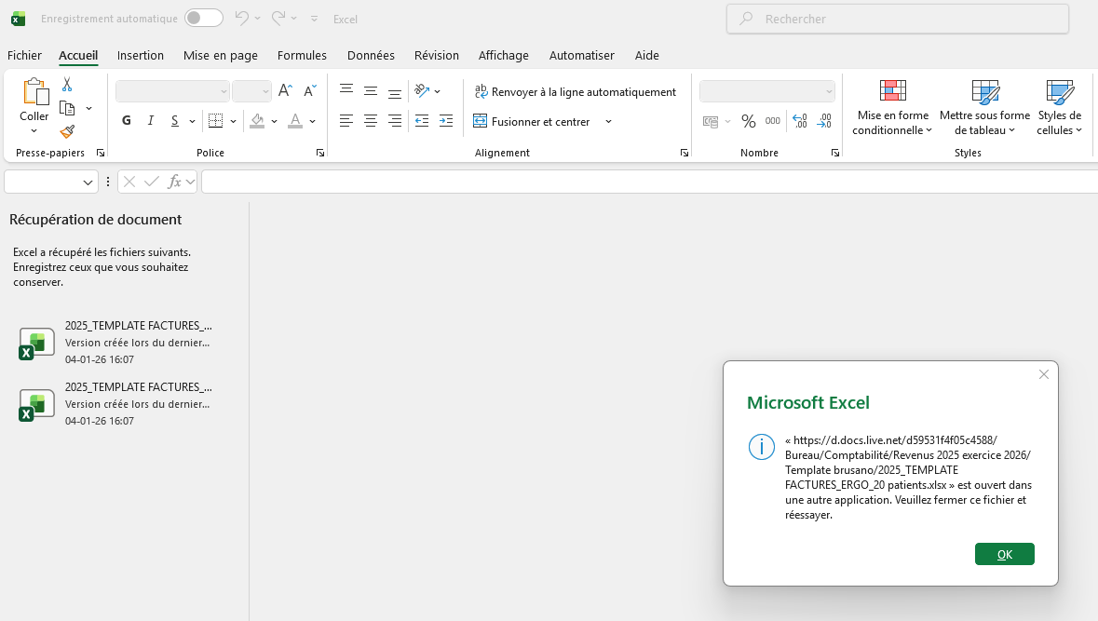Open the Undo history dropdown arrow
The image size is (1098, 621).
coord(258,19)
